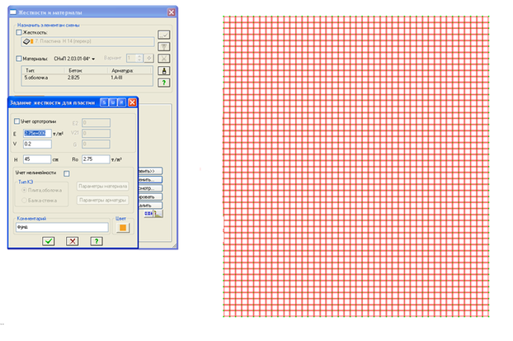This screenshot has height=341, width=513.
Task: Click the U button in plate dialog title
Action: pos(113,102)
